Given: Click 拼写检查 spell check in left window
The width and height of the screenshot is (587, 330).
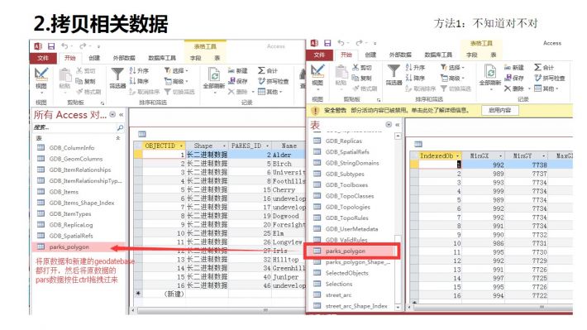Looking at the screenshot, I should coord(274,81).
